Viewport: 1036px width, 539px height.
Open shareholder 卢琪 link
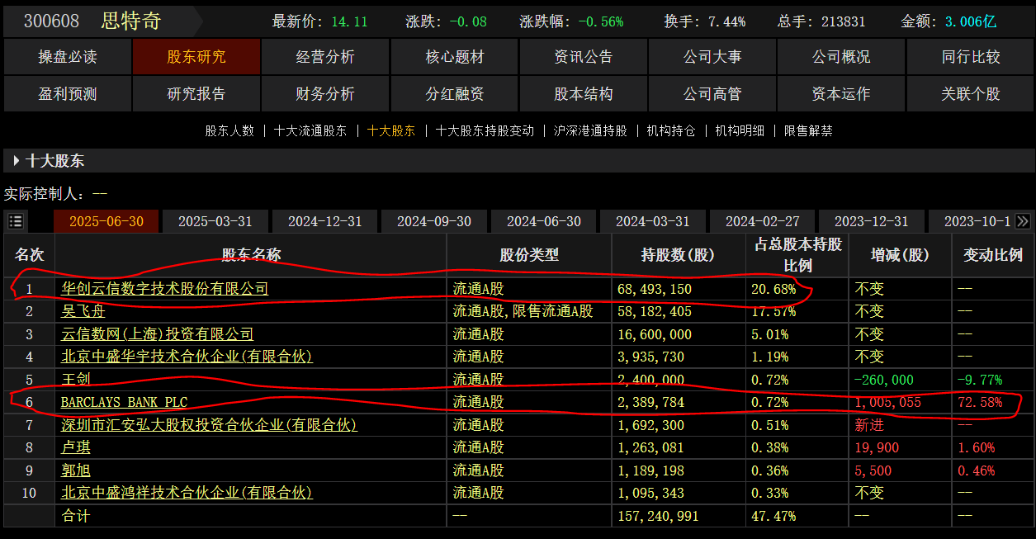pos(76,447)
